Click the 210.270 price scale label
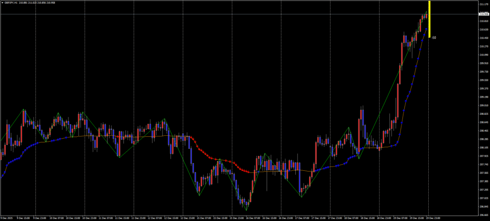The width and height of the screenshot is (490, 221). (484, 46)
